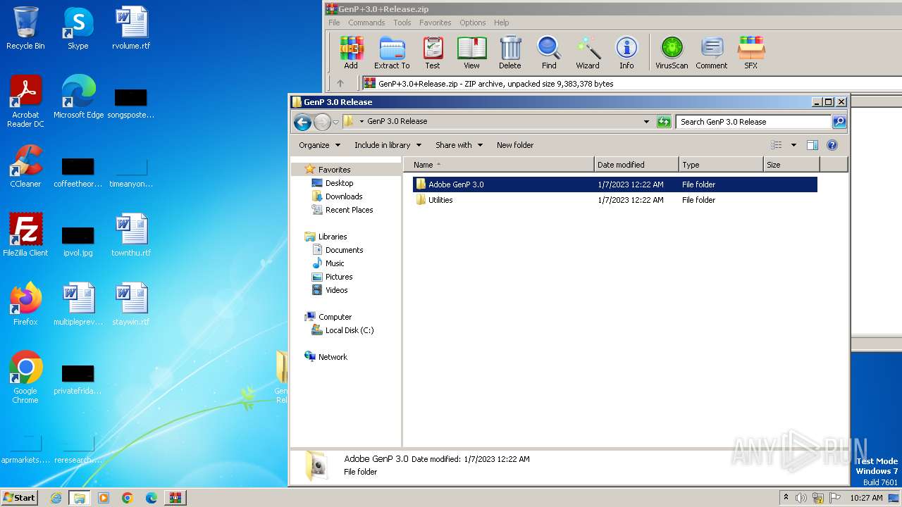Click Extract To in WinRAR toolbar
The height and width of the screenshot is (507, 902).
click(x=392, y=53)
